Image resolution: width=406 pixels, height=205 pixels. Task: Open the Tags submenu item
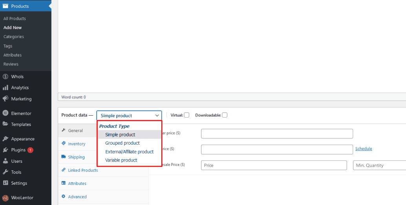click(x=8, y=46)
